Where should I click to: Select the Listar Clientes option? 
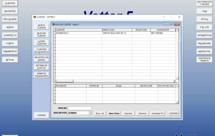[42, 43]
